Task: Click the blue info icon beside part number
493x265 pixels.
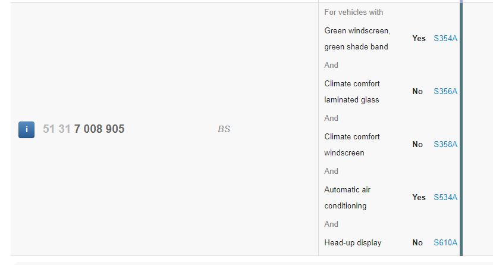Action: point(26,129)
